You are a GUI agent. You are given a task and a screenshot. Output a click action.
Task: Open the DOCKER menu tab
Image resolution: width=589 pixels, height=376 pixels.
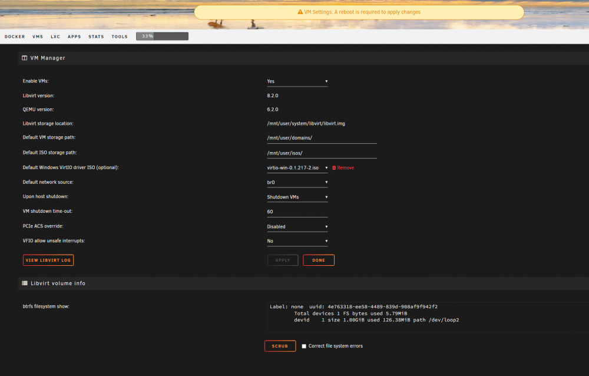(x=15, y=37)
